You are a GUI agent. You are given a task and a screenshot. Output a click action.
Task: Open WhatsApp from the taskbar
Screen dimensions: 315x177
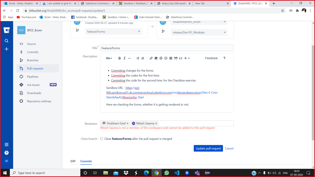coord(166,173)
